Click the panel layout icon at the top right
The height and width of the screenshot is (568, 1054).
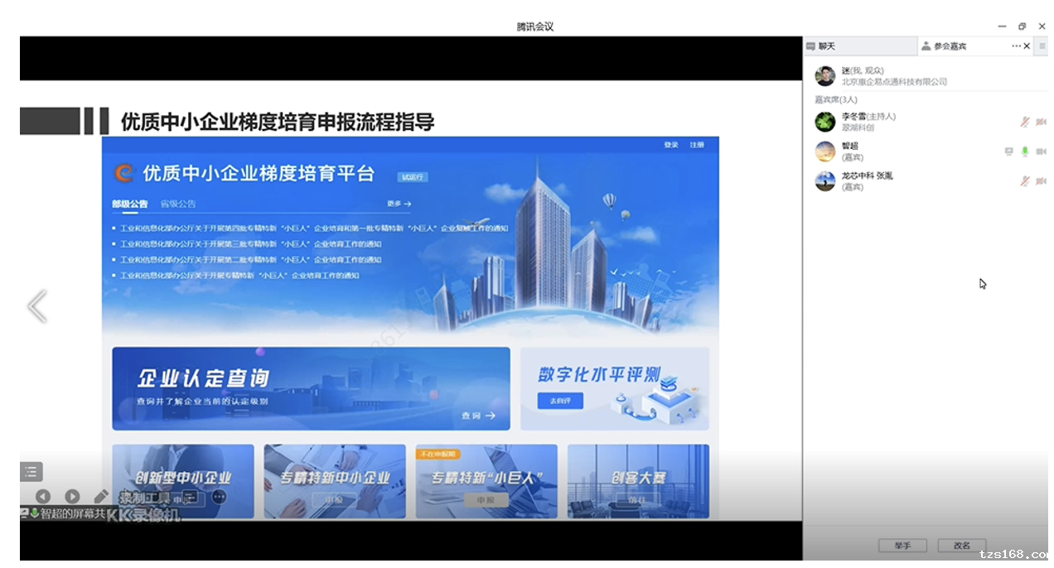(1042, 46)
